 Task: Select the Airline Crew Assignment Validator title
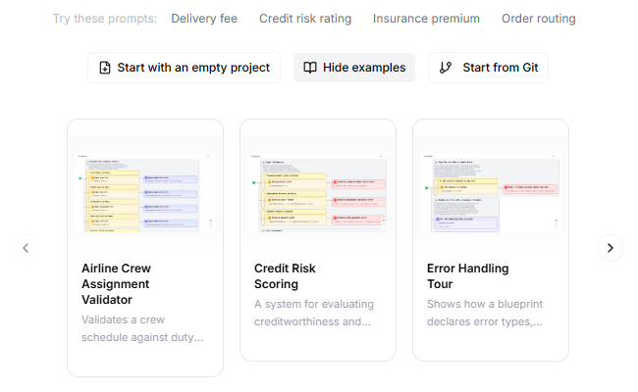tap(117, 284)
